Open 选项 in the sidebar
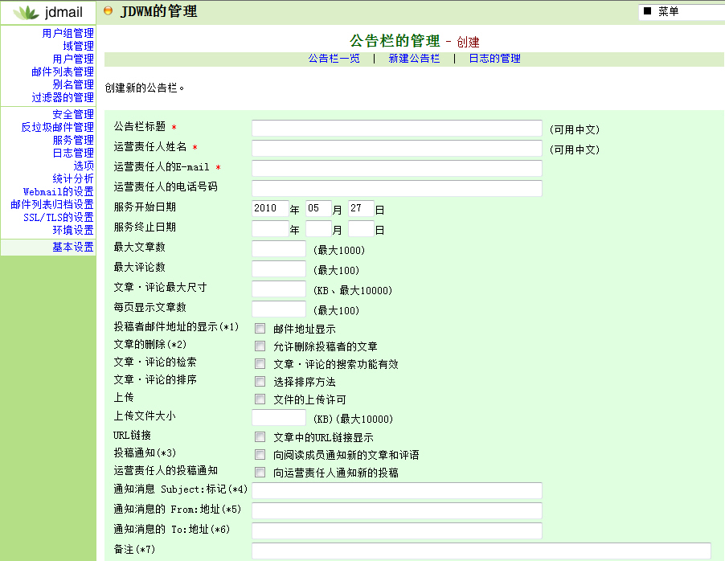Screen dimensions: 725x561 point(84,165)
